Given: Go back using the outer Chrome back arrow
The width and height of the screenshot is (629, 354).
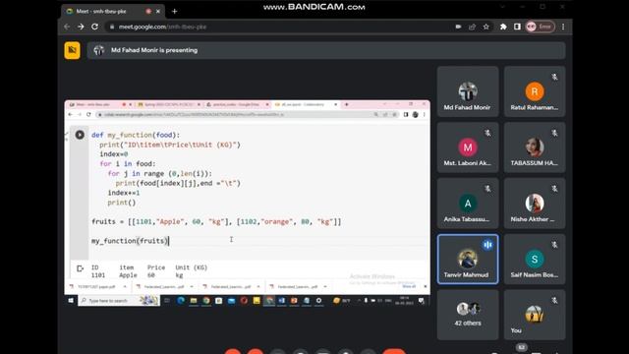Looking at the screenshot, I should (67, 27).
